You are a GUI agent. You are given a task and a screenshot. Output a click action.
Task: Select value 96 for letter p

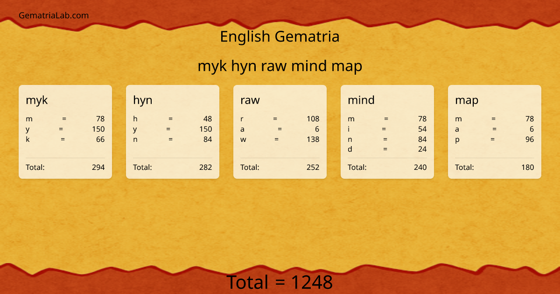[530, 140]
